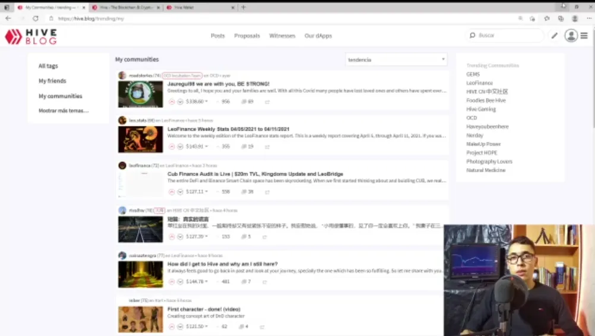Click the browser address bar URL
Screen dimensions: 595x336
point(91,18)
